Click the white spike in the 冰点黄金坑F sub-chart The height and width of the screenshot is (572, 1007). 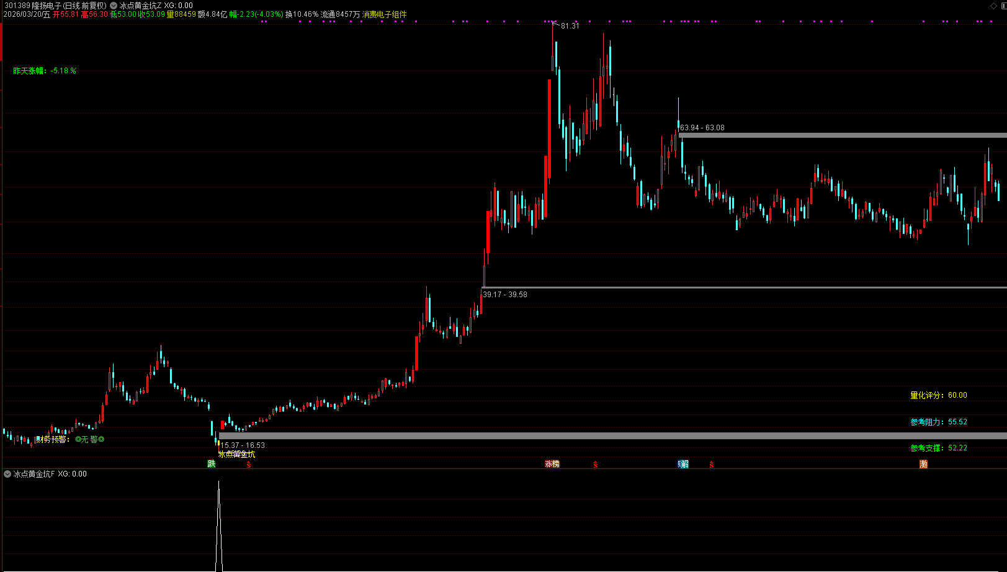click(218, 526)
